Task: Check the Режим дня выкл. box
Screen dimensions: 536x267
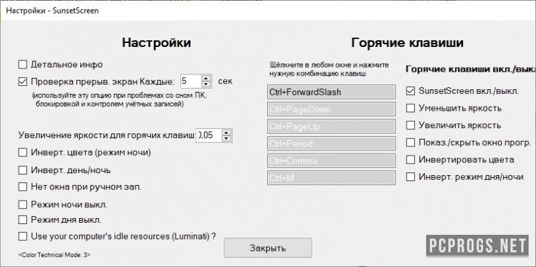Action: (23, 219)
